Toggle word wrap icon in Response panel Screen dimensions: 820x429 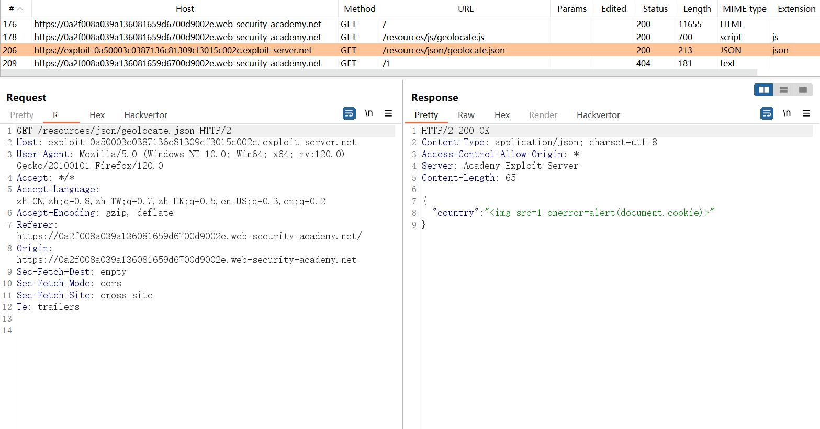[767, 113]
